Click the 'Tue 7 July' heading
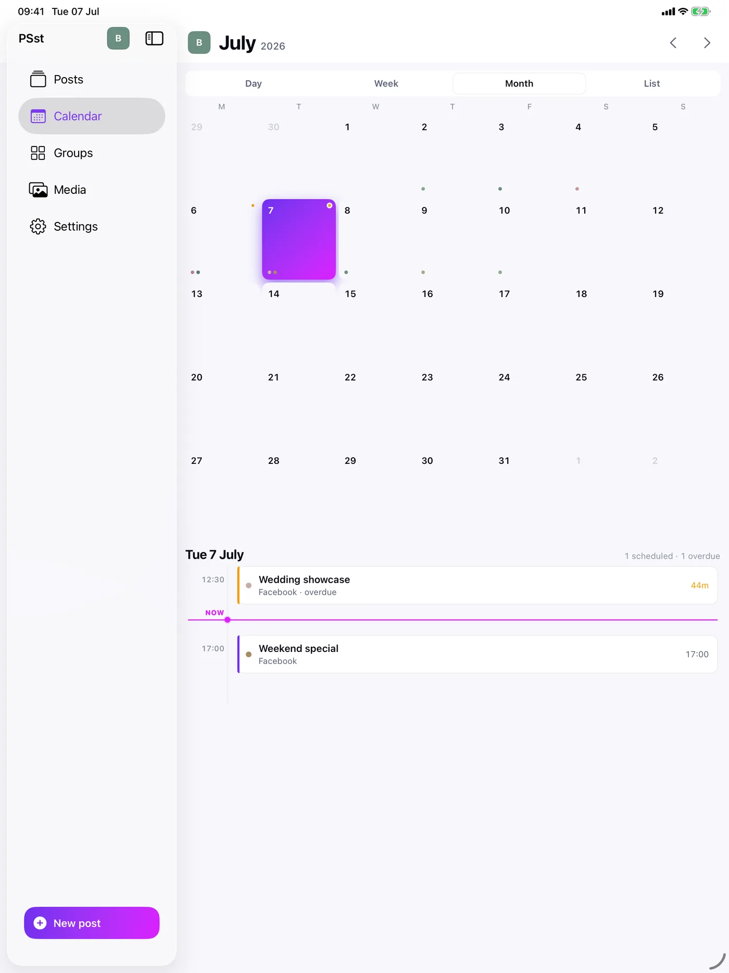729x973 pixels. point(215,555)
